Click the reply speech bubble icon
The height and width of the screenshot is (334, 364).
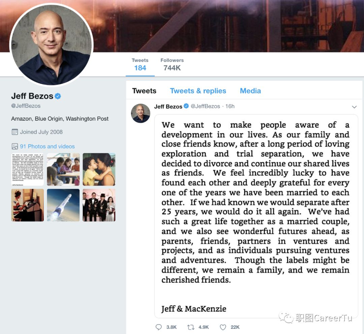coord(158,327)
